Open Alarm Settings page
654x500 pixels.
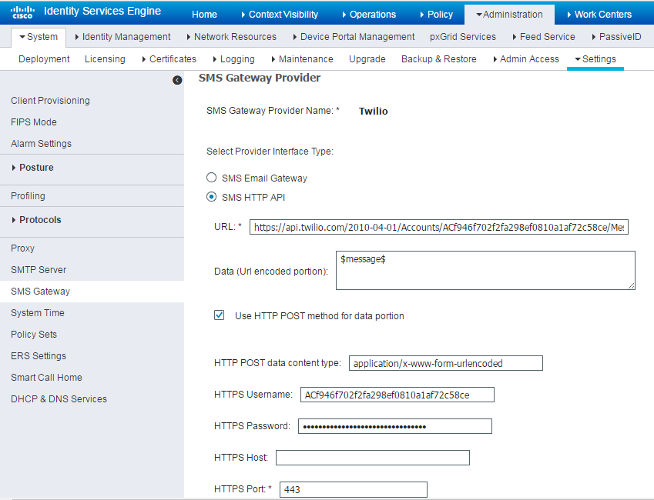coord(42,143)
